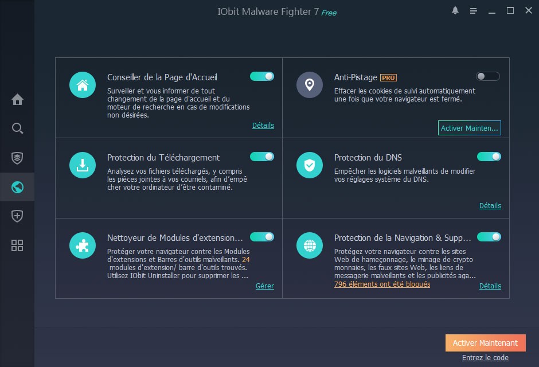Click the Protection du Téléchargement download icon

83,165
